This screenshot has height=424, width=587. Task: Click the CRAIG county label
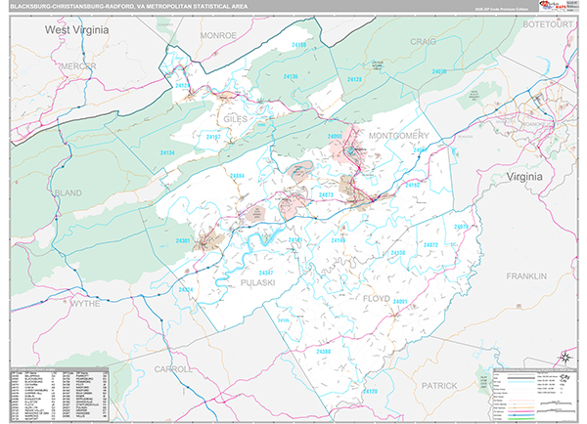pyautogui.click(x=423, y=42)
